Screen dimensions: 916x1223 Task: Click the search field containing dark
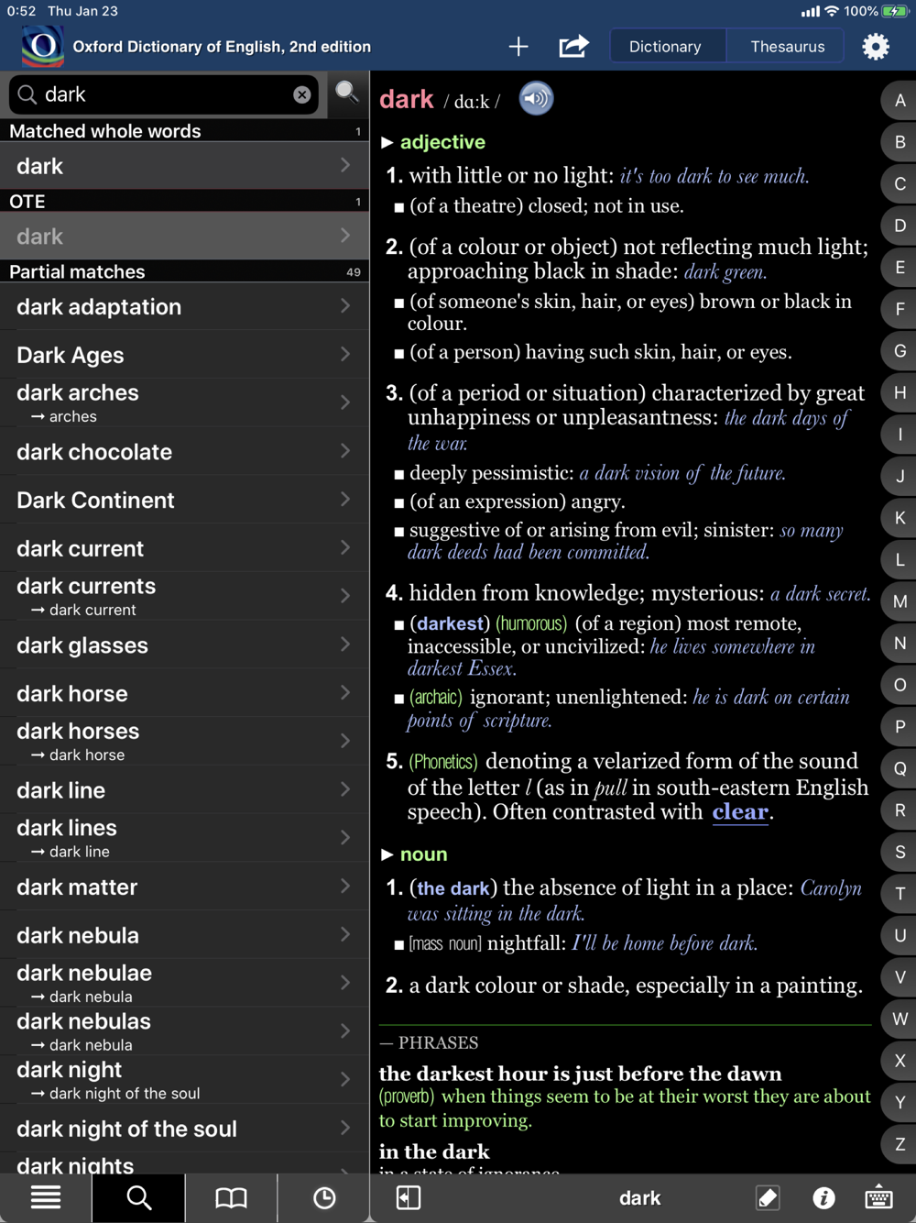164,94
